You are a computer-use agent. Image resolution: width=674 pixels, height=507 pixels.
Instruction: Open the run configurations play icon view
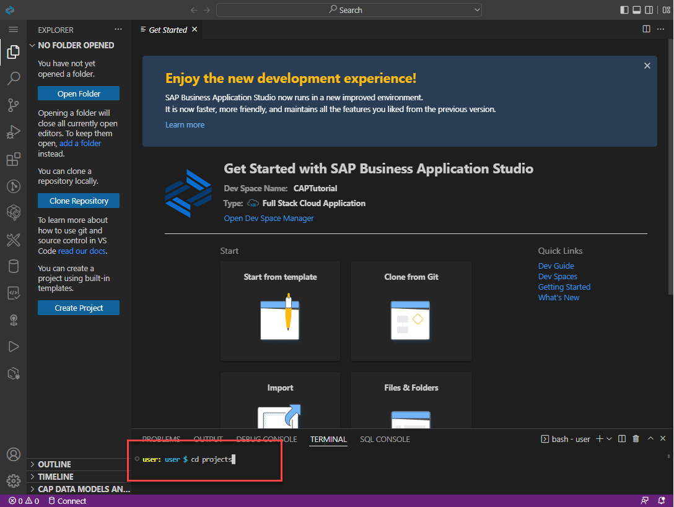pos(14,347)
